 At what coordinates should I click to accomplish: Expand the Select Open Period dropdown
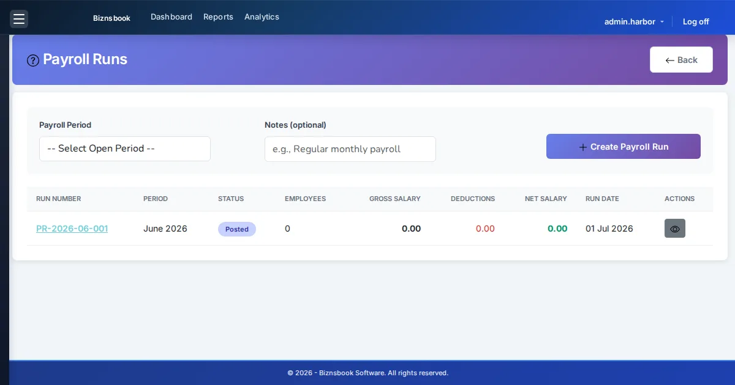click(125, 148)
